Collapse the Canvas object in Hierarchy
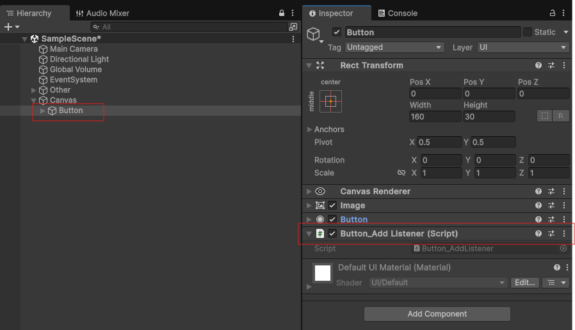Viewport: 575px width, 330px height. [x=34, y=100]
